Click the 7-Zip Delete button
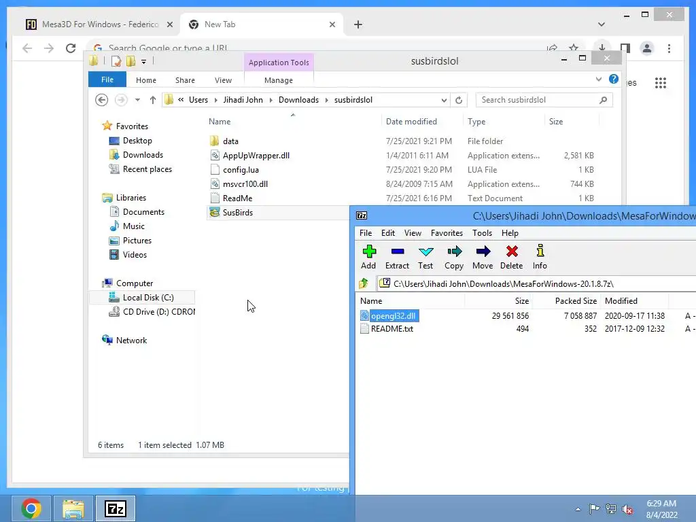This screenshot has width=696, height=522. (511, 257)
